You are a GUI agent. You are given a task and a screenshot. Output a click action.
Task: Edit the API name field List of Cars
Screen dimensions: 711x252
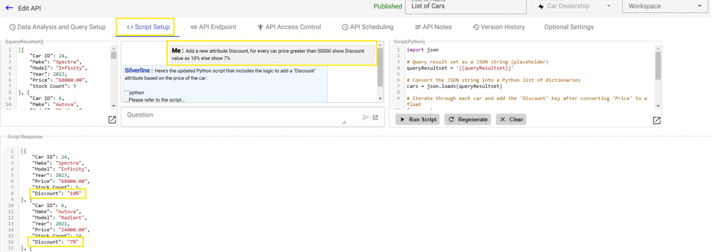pos(466,7)
